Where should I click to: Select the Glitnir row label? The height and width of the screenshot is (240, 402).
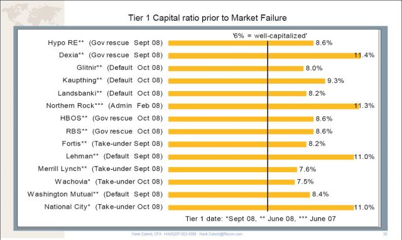pyautogui.click(x=119, y=68)
